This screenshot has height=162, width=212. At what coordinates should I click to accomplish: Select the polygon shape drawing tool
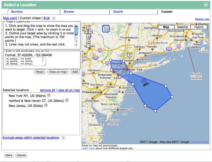pyautogui.click(x=106, y=29)
